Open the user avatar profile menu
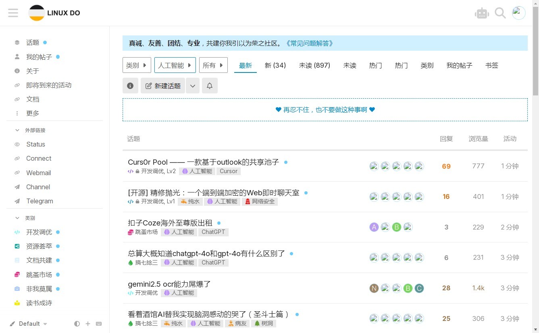The image size is (539, 333). (518, 13)
